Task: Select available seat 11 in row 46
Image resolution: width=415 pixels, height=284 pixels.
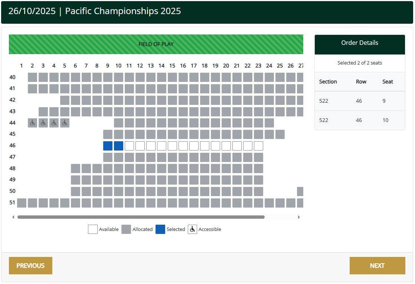Action: (129, 146)
